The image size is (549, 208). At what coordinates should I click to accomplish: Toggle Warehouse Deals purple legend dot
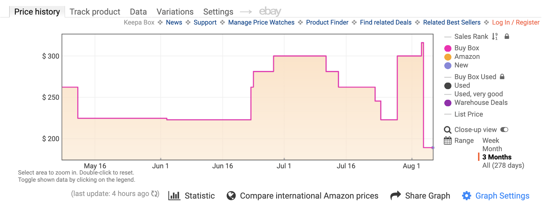[x=448, y=103]
